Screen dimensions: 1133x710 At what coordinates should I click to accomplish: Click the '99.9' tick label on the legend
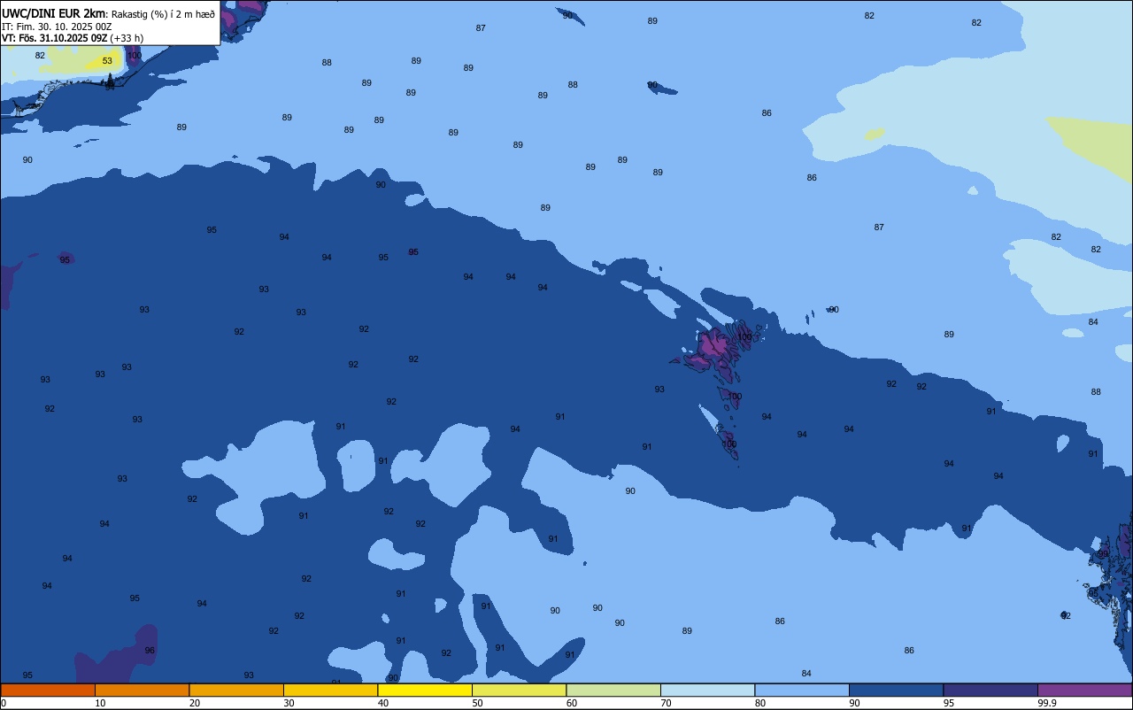pyautogui.click(x=1047, y=703)
